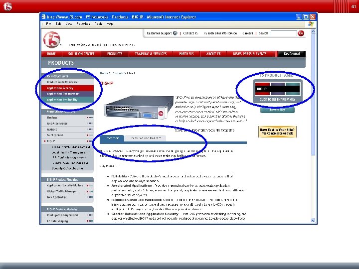Click the vertical scrollbar thumb
359x269 pixels.
(x=313, y=95)
